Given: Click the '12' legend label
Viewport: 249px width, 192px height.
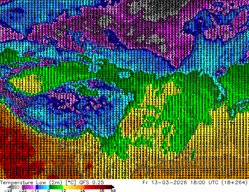Looking at the screenshot, I should [64, 190].
